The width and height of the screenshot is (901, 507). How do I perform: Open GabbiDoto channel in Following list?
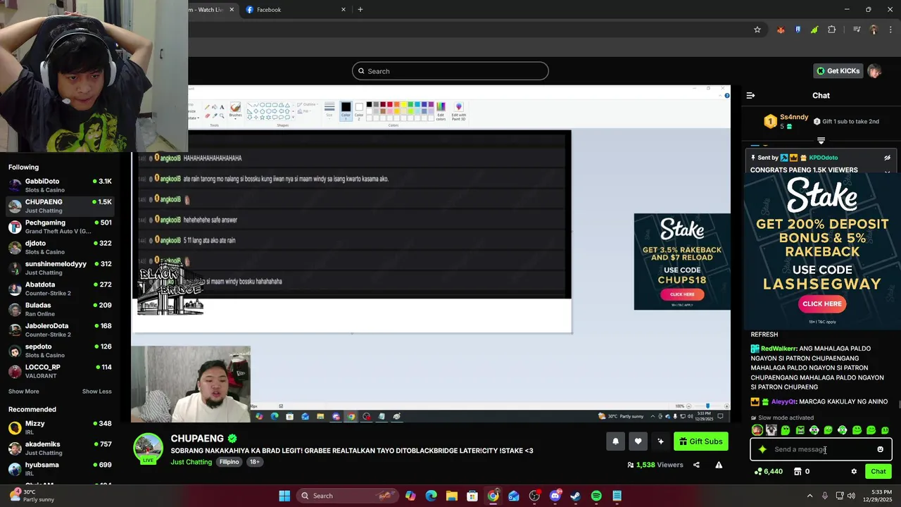[x=60, y=185]
